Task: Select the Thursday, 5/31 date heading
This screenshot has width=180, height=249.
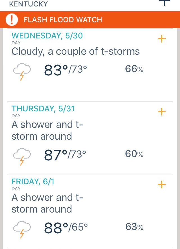Action: (x=43, y=109)
